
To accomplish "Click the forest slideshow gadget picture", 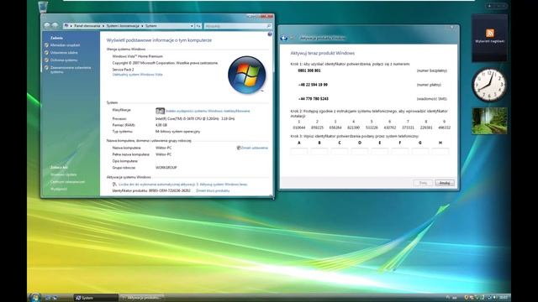I will click(489, 121).
